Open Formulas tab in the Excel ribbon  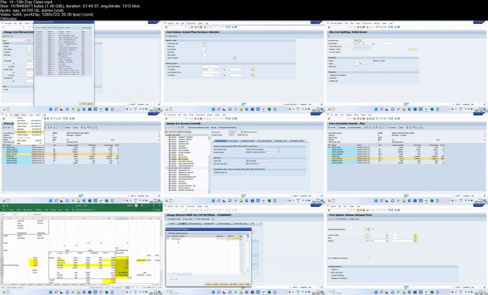(x=38, y=210)
